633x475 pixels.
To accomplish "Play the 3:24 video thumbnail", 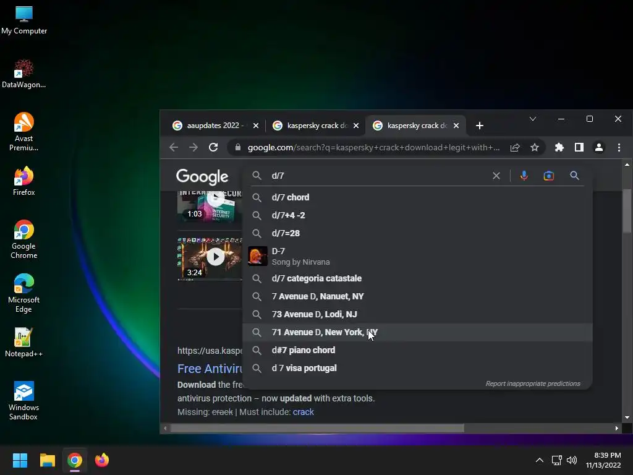I will (210, 259).
